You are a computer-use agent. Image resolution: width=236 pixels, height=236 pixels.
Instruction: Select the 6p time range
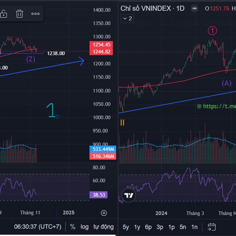coord(148,227)
